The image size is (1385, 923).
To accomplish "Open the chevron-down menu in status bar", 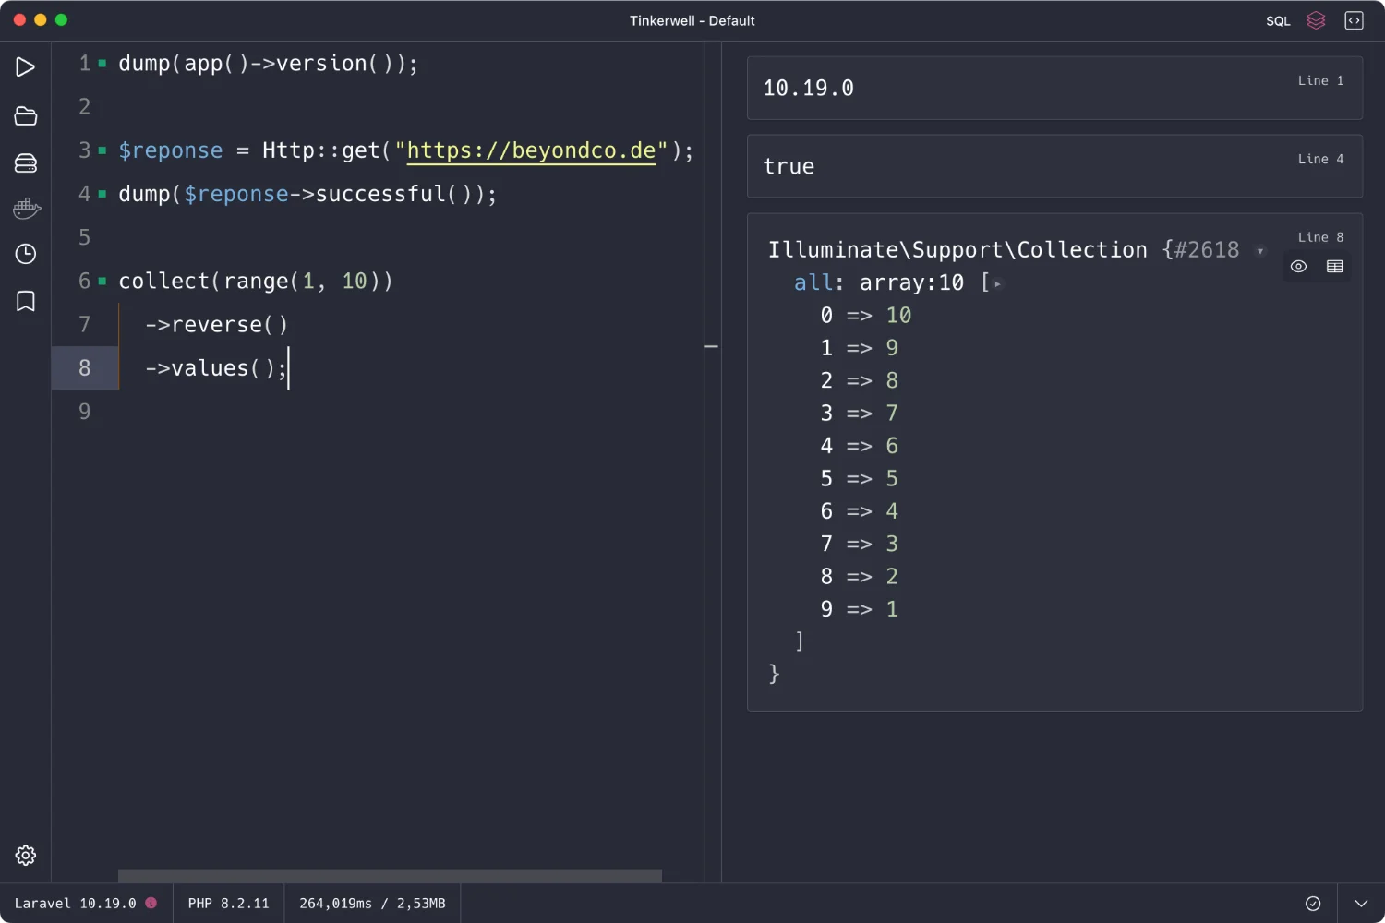I will click(1361, 904).
